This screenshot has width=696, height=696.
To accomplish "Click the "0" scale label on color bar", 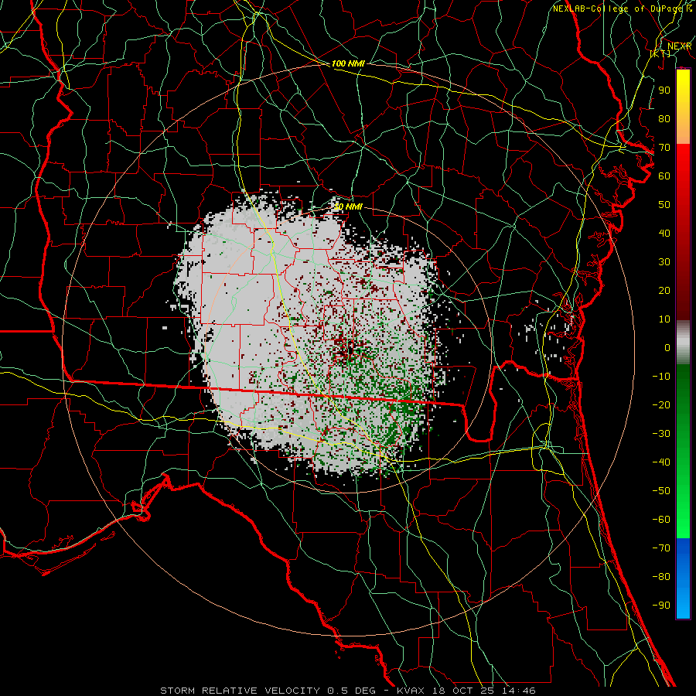I will click(x=667, y=347).
